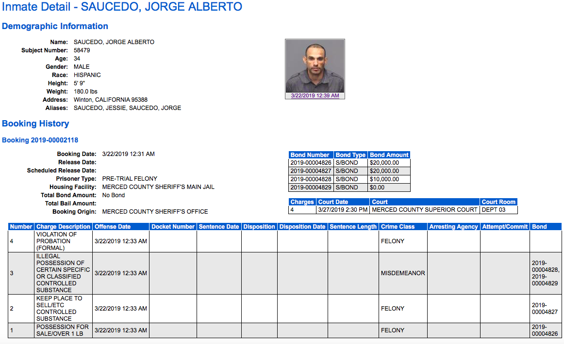Select booking date 3/22/2019 12:31 AM
This screenshot has width=564, height=344.
point(129,154)
